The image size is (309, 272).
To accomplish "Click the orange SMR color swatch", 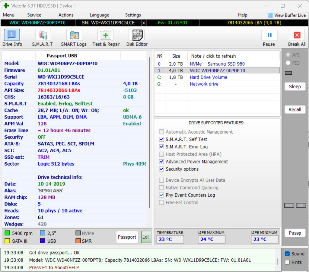I will (78, 241).
